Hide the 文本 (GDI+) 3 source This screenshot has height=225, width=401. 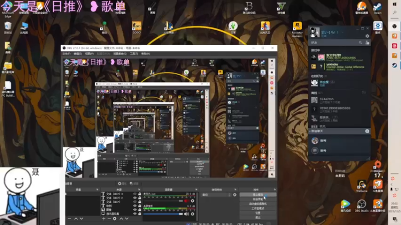[x=135, y=194]
